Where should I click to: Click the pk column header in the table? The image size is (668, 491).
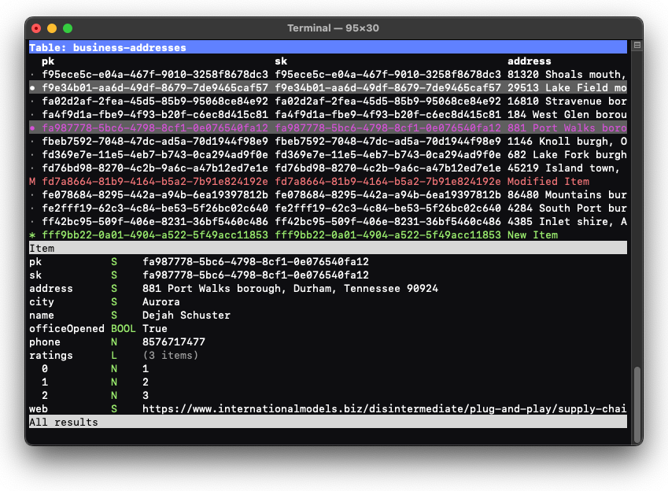[x=48, y=61]
